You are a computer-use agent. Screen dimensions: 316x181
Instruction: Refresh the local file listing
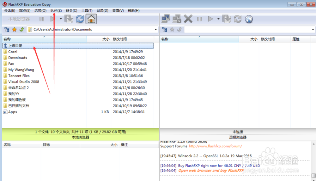(80, 19)
